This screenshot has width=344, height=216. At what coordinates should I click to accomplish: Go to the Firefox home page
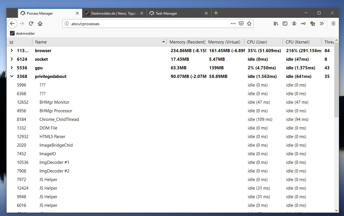click(40, 24)
